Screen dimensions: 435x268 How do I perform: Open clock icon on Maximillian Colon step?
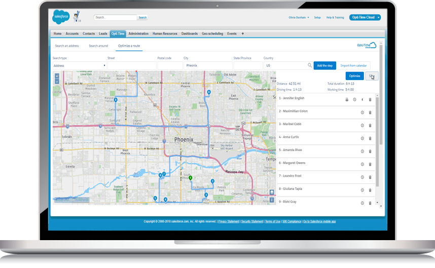tap(362, 112)
